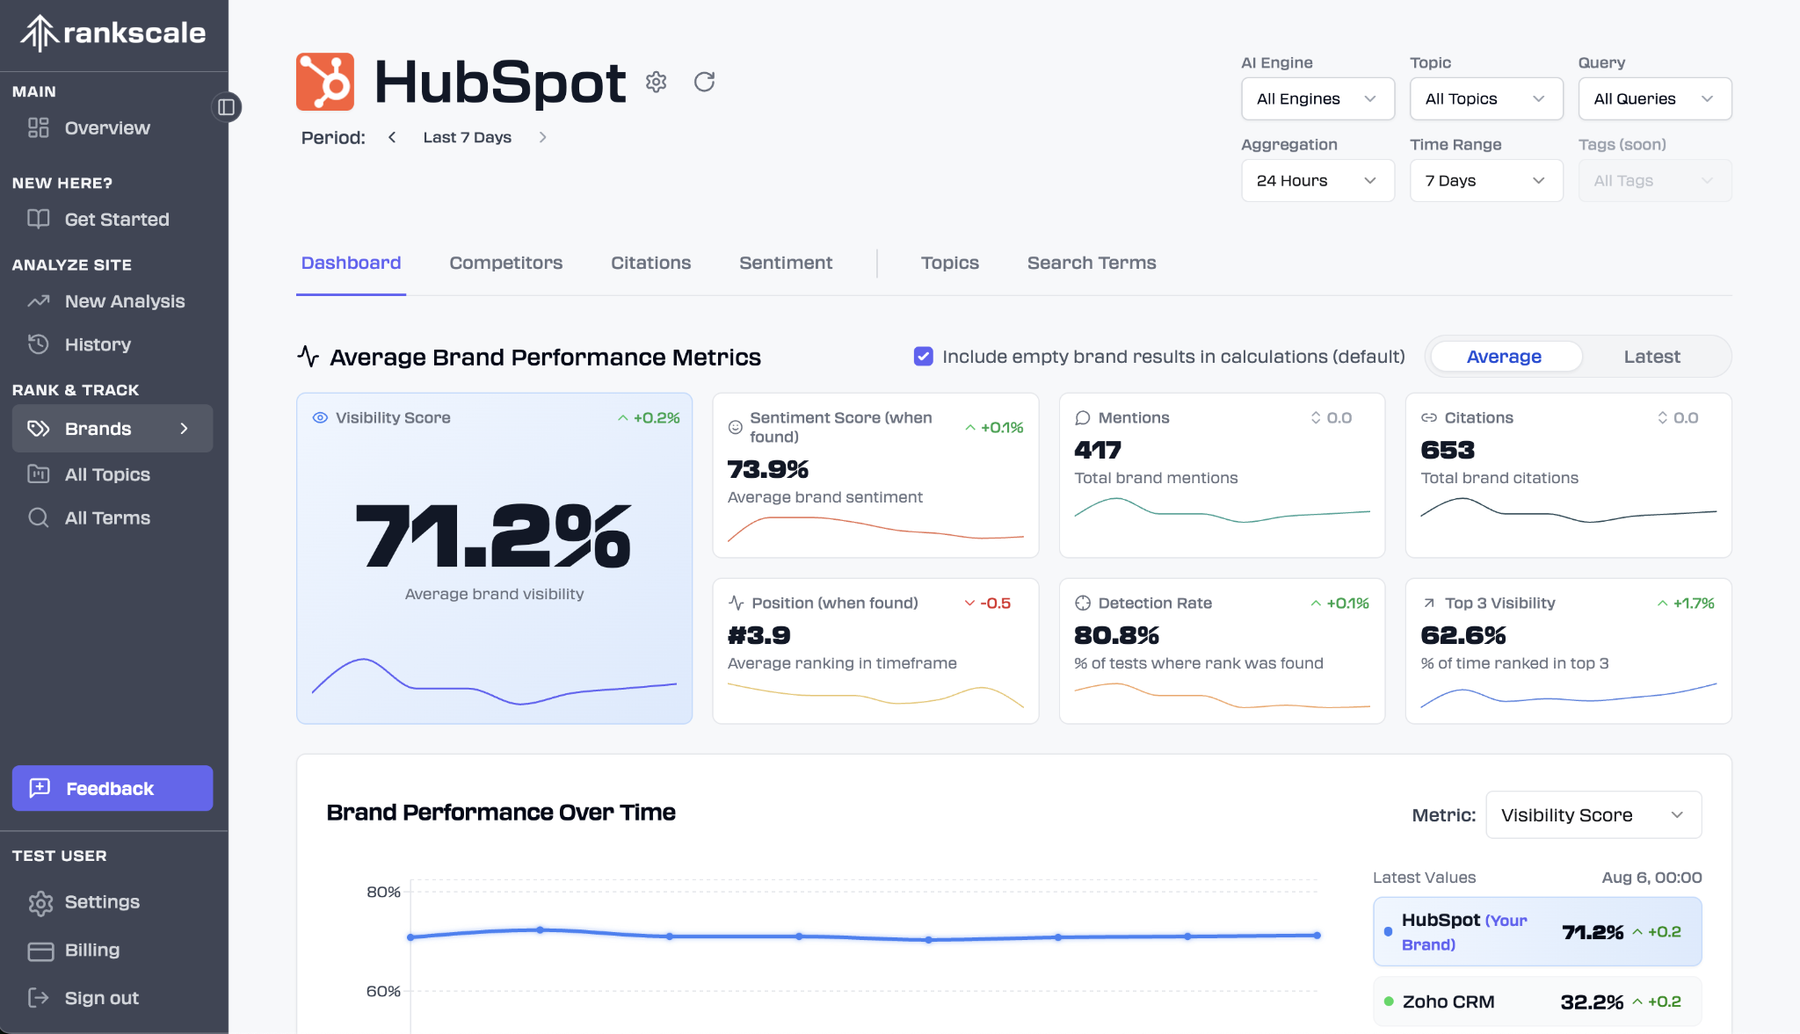The image size is (1800, 1034).
Task: Sign out of the account
Action: click(x=101, y=997)
